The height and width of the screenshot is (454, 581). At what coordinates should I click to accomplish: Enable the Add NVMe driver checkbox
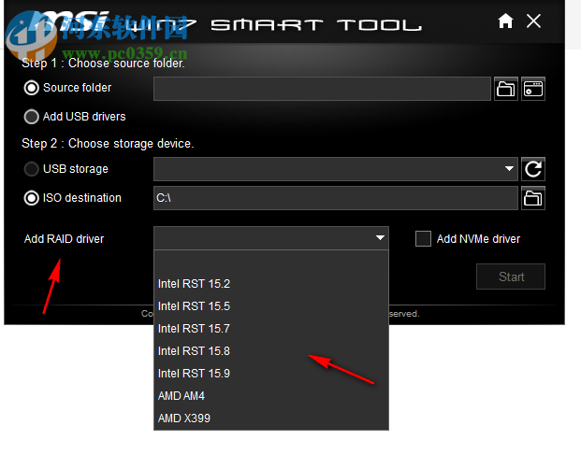tap(423, 238)
